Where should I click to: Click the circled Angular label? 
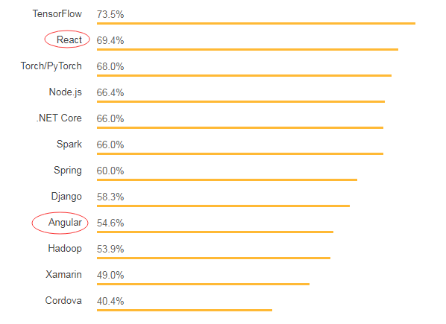[65, 223]
